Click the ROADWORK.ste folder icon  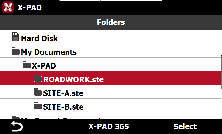click(x=38, y=78)
